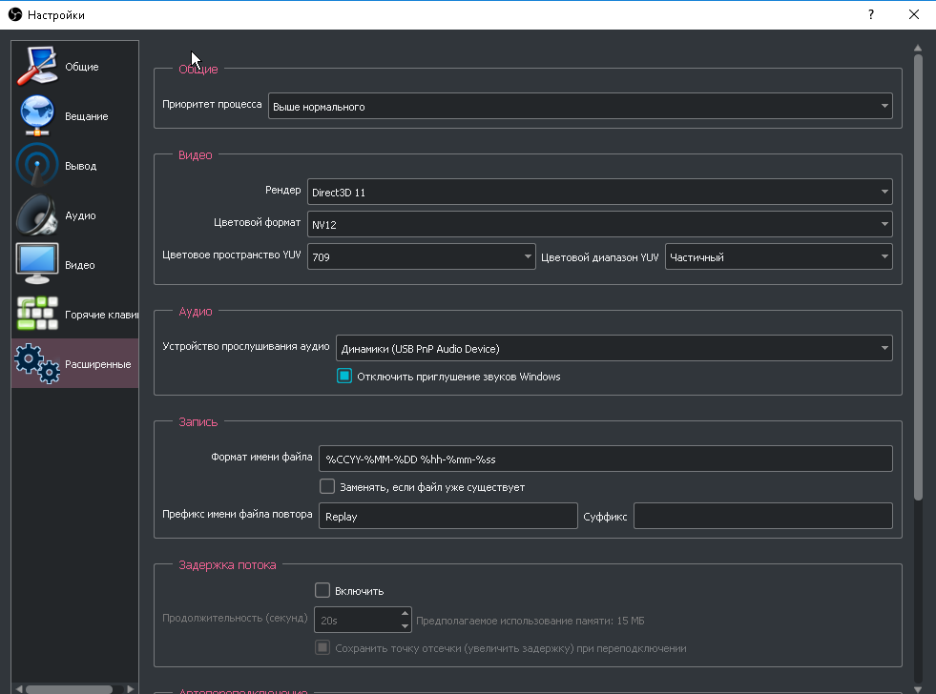
Task: Click the Сохранить точку отсечки checkbox
Action: (322, 647)
